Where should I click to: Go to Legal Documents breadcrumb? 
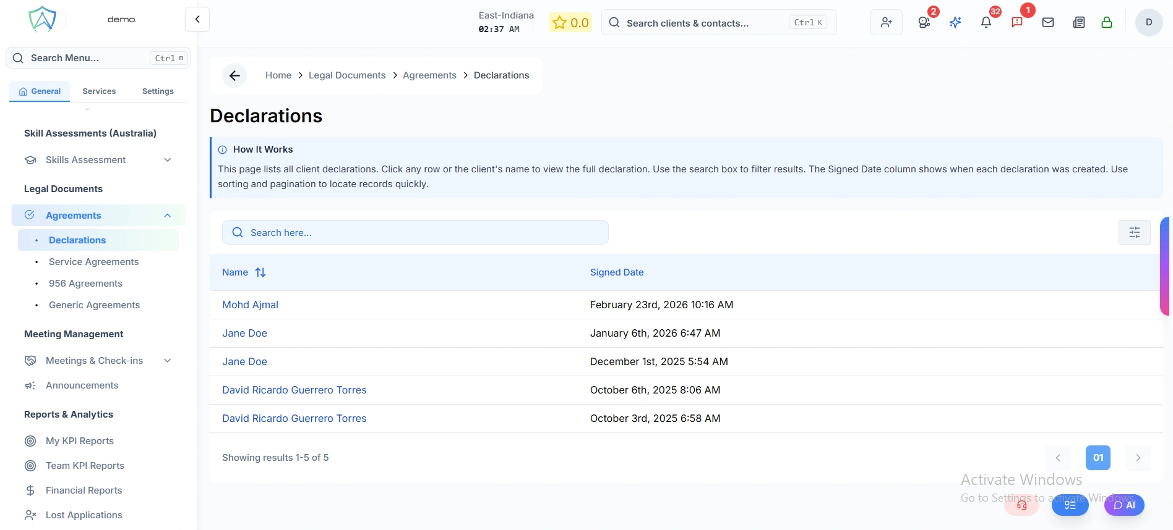tap(346, 75)
